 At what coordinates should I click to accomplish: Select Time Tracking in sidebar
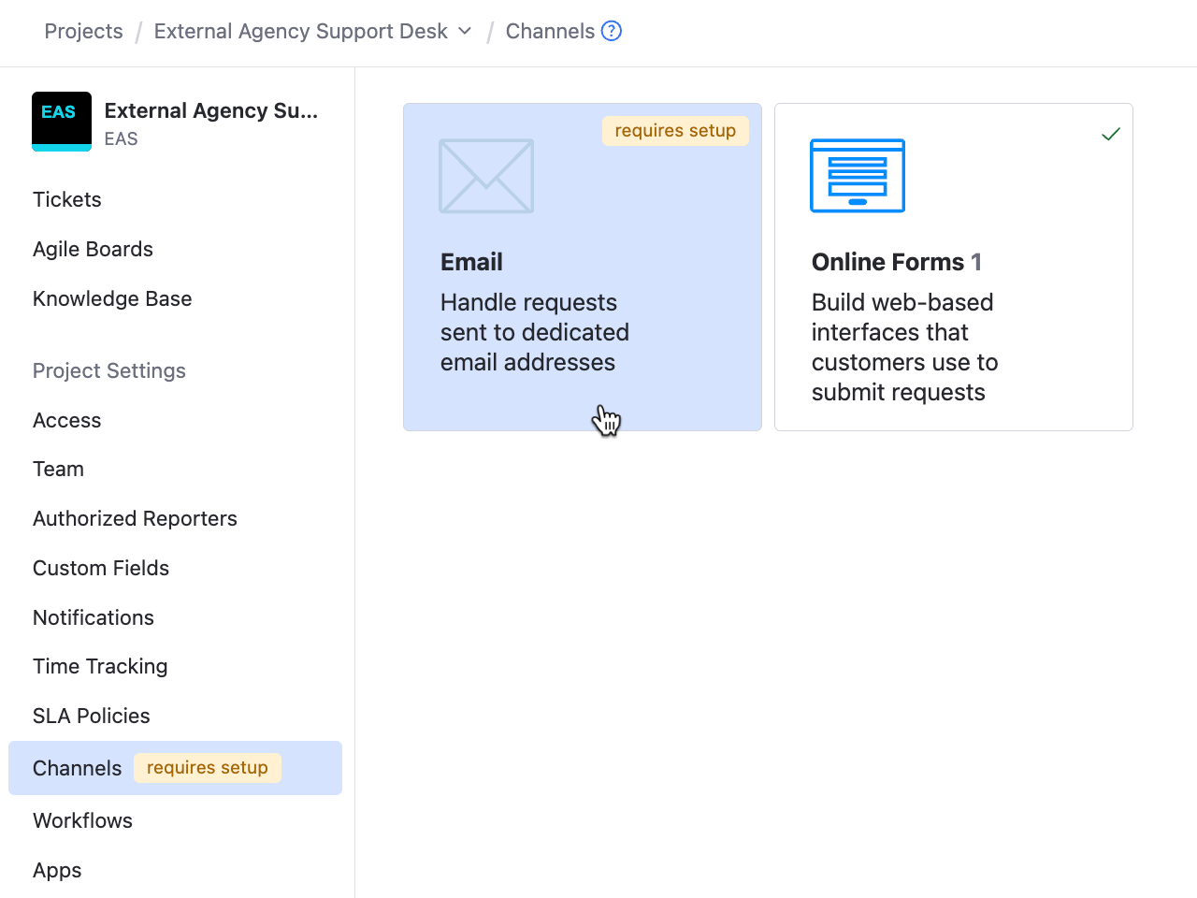pyautogui.click(x=100, y=666)
